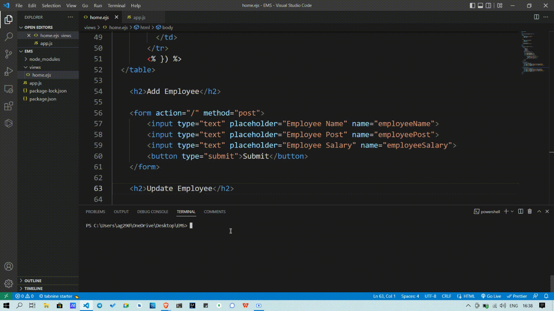Viewport: 554px width, 311px height.
Task: Open the Source Control view
Action: point(9,54)
